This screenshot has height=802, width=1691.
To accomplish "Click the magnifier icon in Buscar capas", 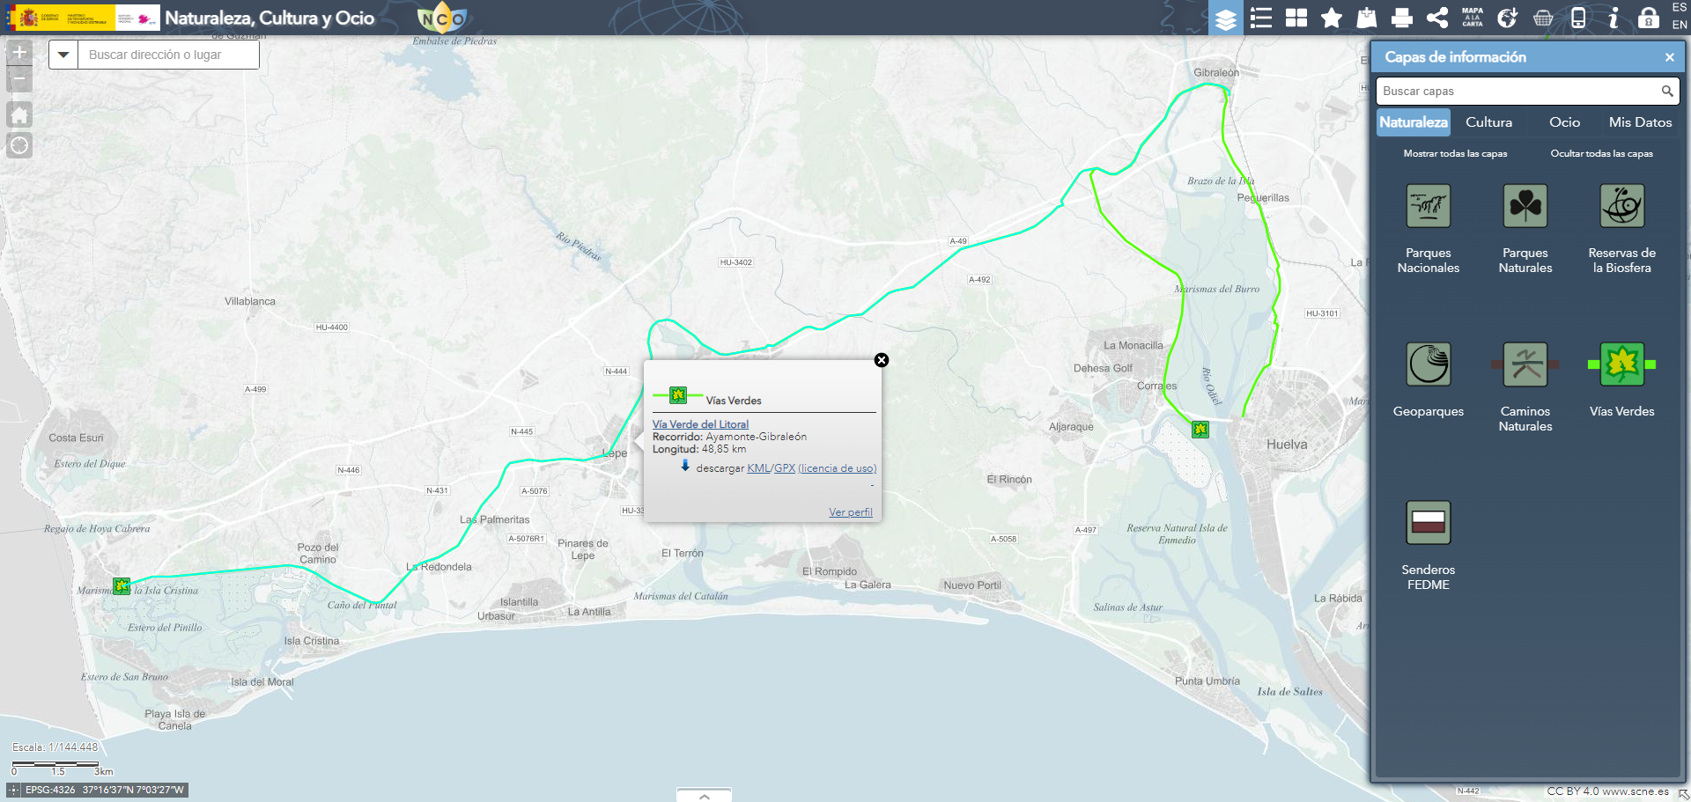I will click(x=1667, y=91).
